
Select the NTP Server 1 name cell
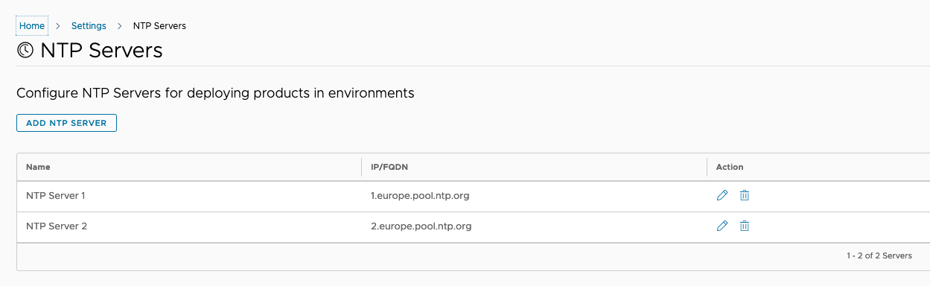tap(56, 196)
